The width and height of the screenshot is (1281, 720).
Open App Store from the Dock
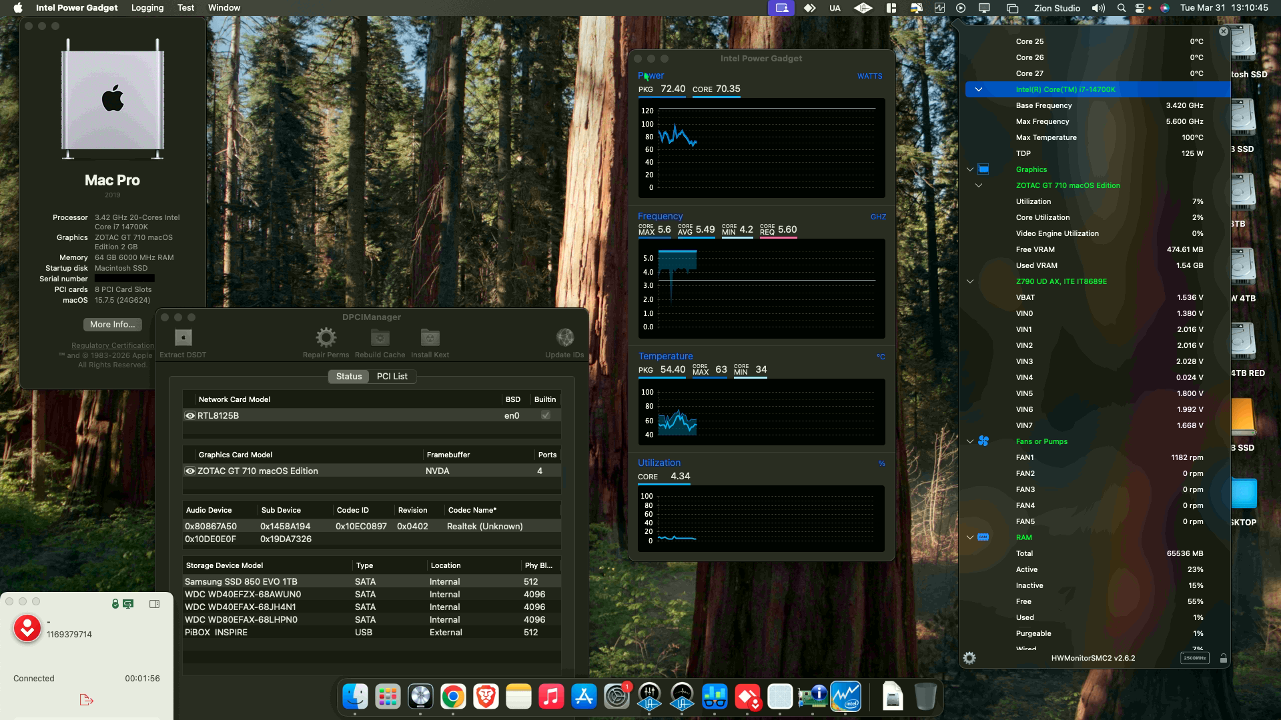click(x=584, y=697)
